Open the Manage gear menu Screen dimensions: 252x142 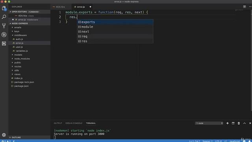(x=4, y=135)
